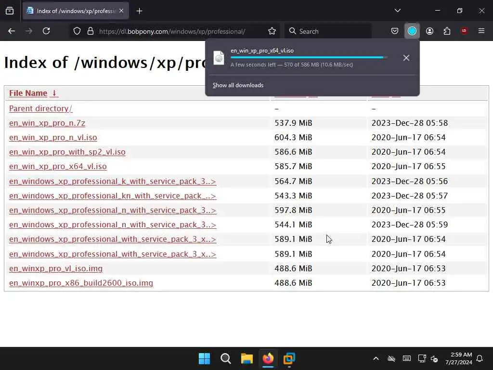Download en_winxp_pro_x86_build2600_iso.img
The width and height of the screenshot is (493, 370).
click(x=81, y=283)
